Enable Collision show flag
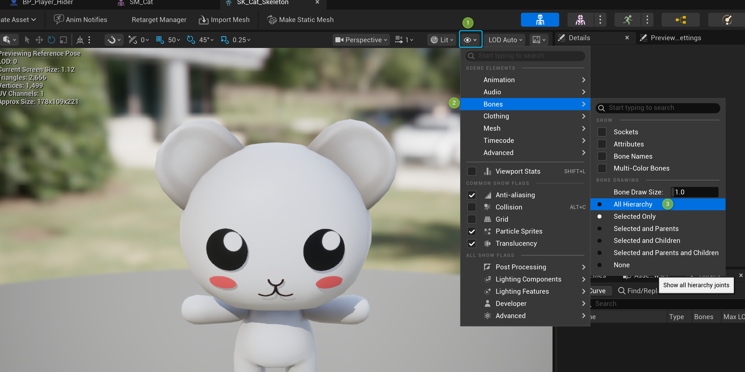 [x=472, y=207]
